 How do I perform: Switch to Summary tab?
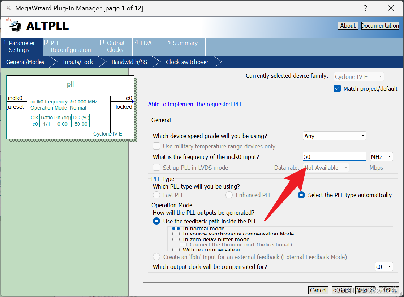(x=185, y=46)
